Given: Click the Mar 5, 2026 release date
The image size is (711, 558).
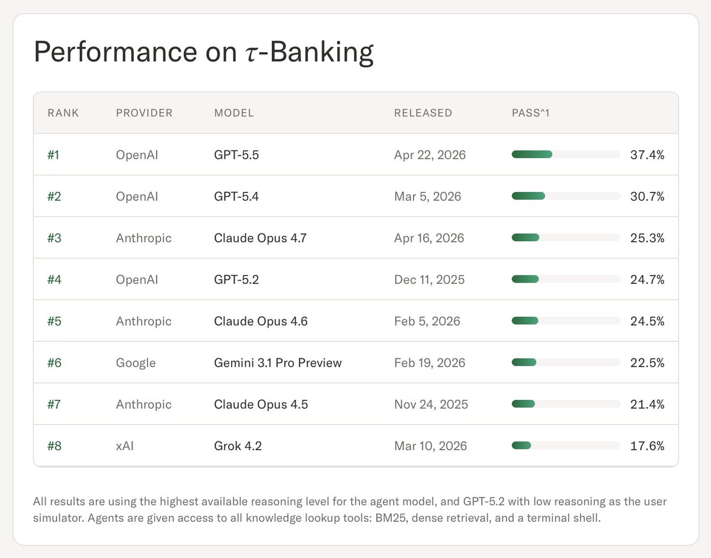Looking at the screenshot, I should [x=427, y=196].
